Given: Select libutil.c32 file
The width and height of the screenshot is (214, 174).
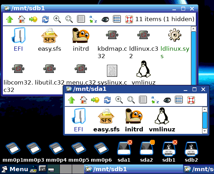Looking at the screenshot, I should pos(49,74).
